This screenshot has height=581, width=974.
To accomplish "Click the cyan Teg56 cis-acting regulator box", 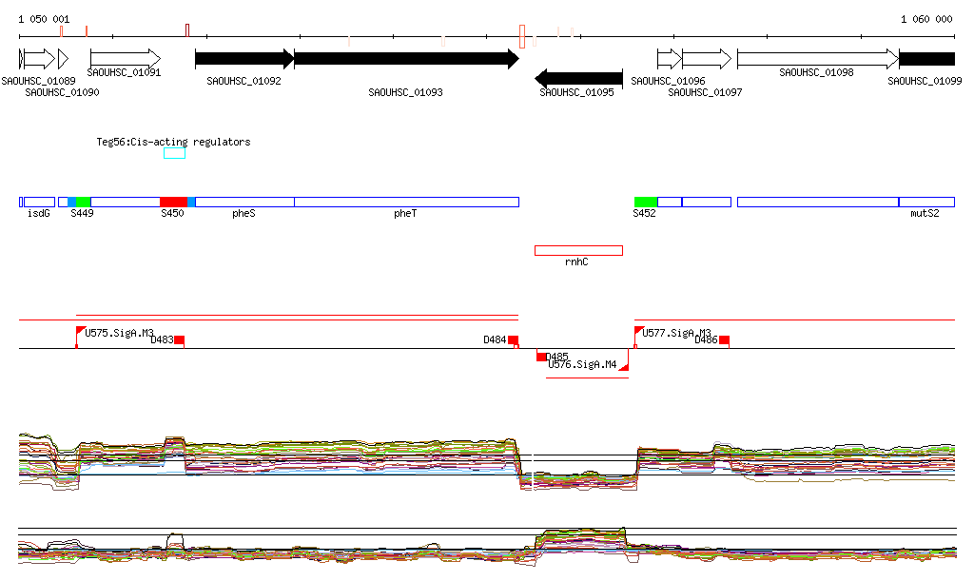I will tap(174, 153).
